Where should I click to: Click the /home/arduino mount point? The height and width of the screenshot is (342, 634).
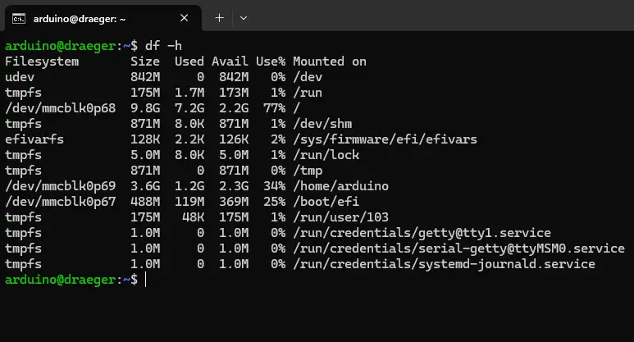point(341,186)
